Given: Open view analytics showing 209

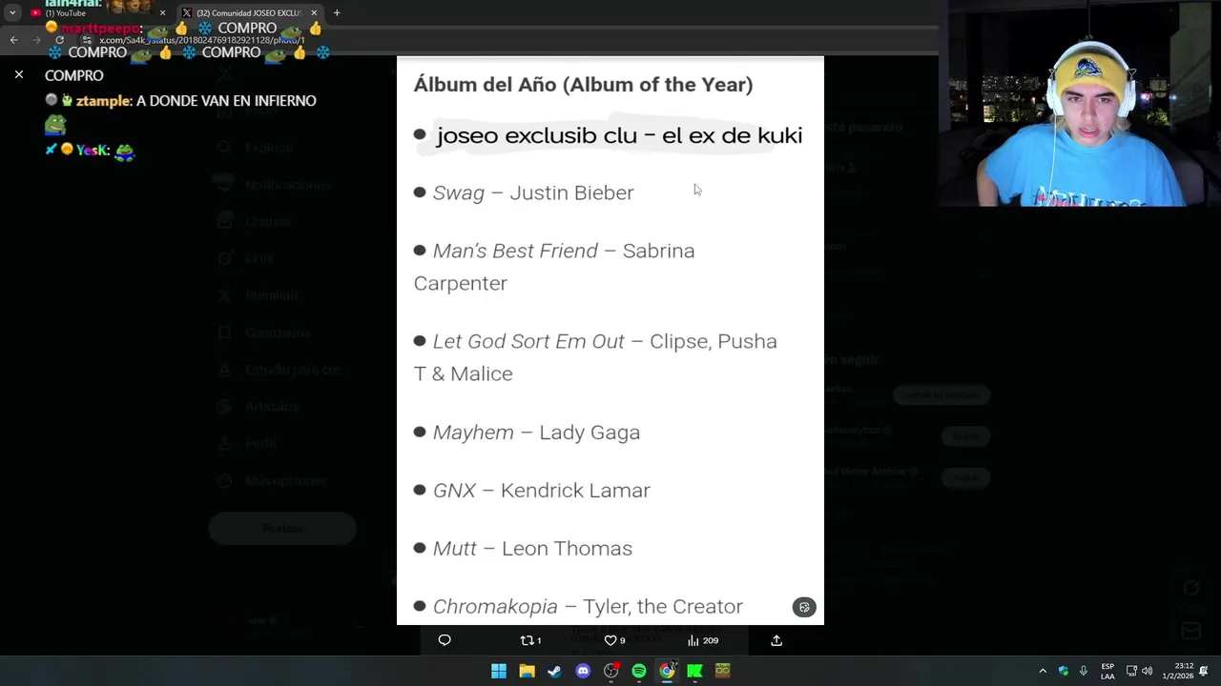Looking at the screenshot, I should (x=703, y=640).
